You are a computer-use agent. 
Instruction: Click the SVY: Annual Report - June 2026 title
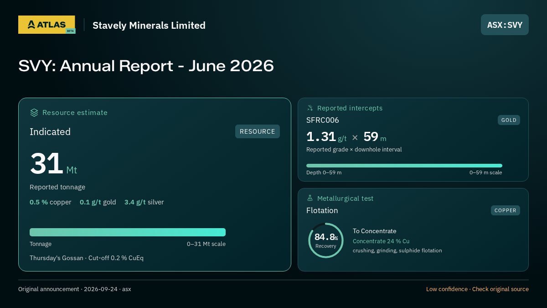(x=146, y=66)
